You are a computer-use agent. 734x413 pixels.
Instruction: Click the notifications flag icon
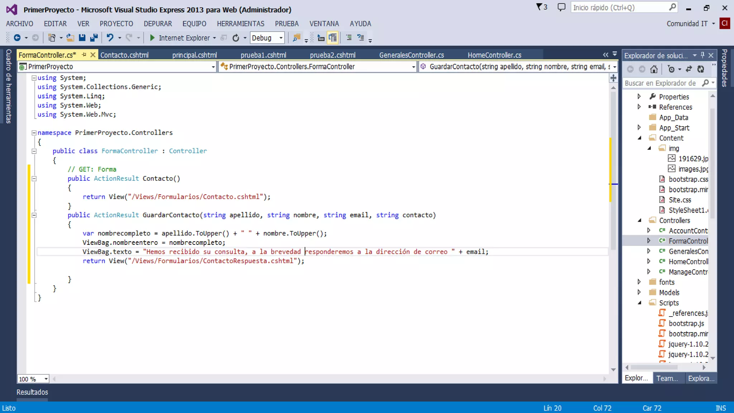[539, 7]
